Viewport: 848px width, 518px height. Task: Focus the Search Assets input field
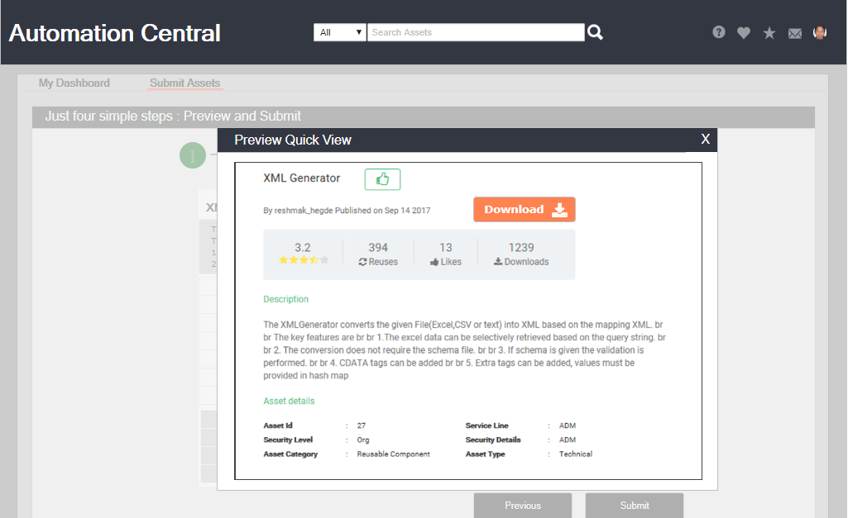click(x=476, y=32)
